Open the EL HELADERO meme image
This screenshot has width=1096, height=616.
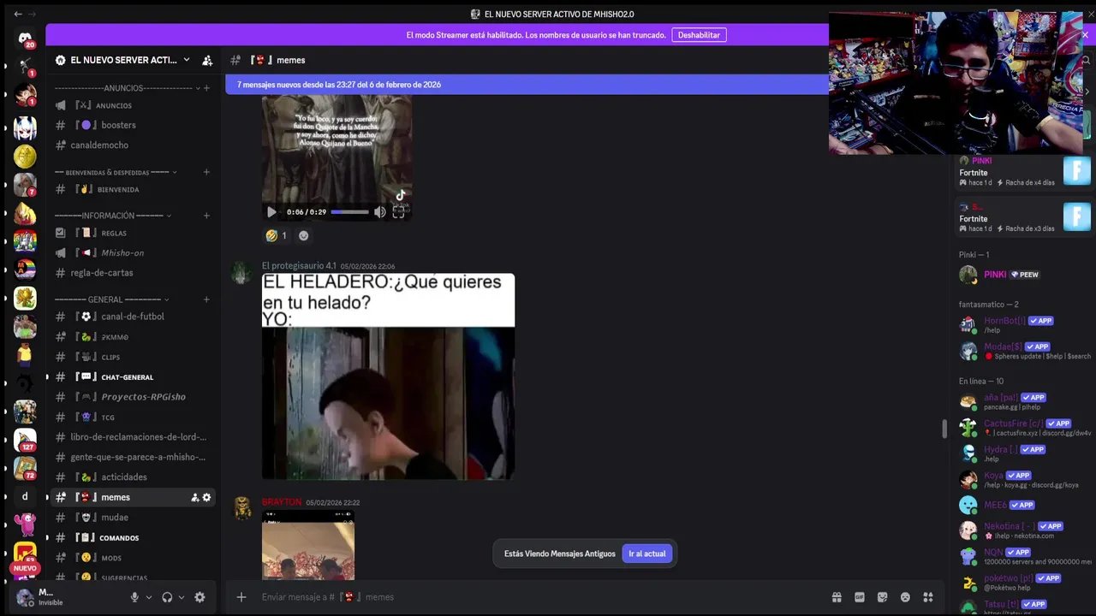pyautogui.click(x=388, y=376)
